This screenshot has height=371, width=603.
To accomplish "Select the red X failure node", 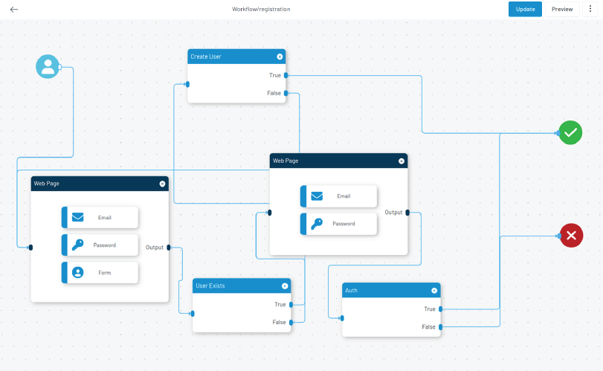I will click(571, 235).
